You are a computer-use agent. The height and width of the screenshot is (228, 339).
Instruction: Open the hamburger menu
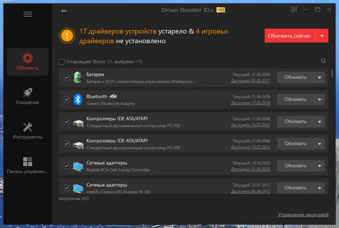27,14
